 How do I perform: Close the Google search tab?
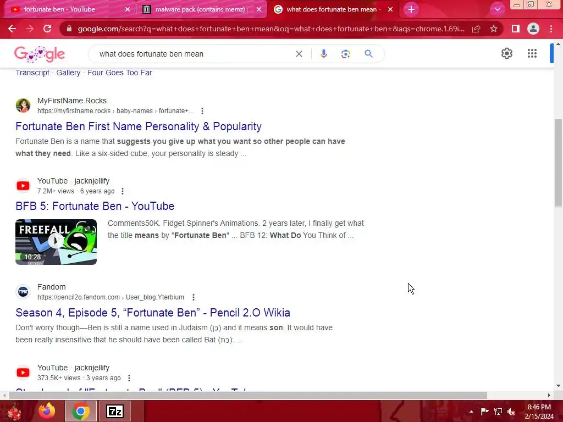pos(390,9)
